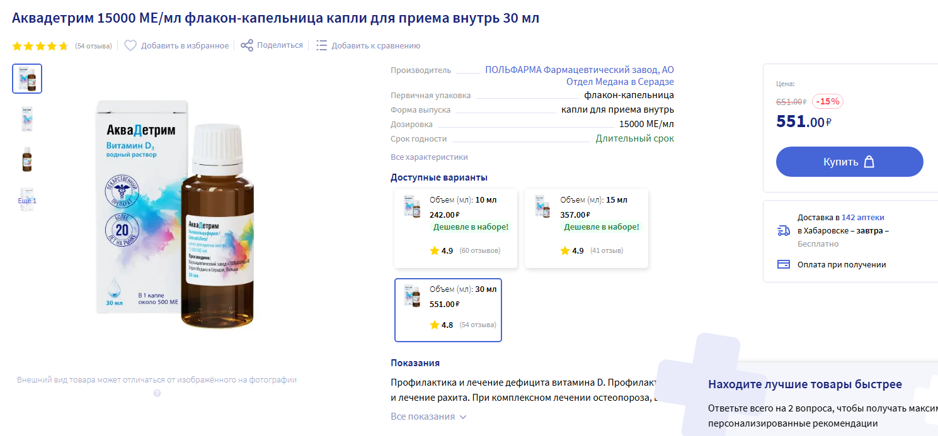The width and height of the screenshot is (938, 436).
Task: Click the compare list icon
Action: 321,45
